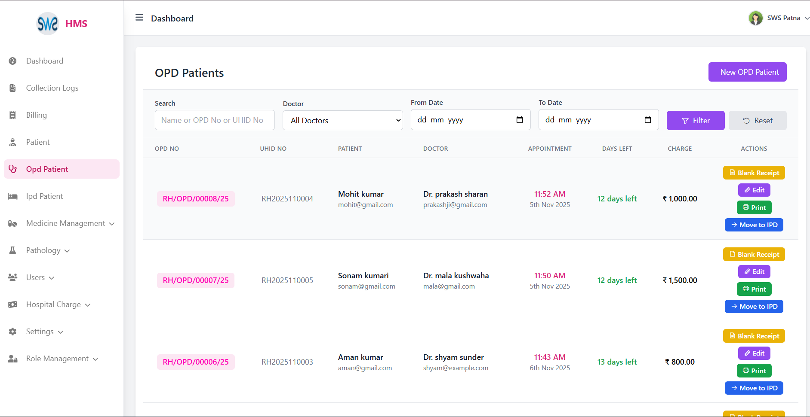810x417 pixels.
Task: Select Opd Patient in the sidebar
Action: click(x=47, y=169)
